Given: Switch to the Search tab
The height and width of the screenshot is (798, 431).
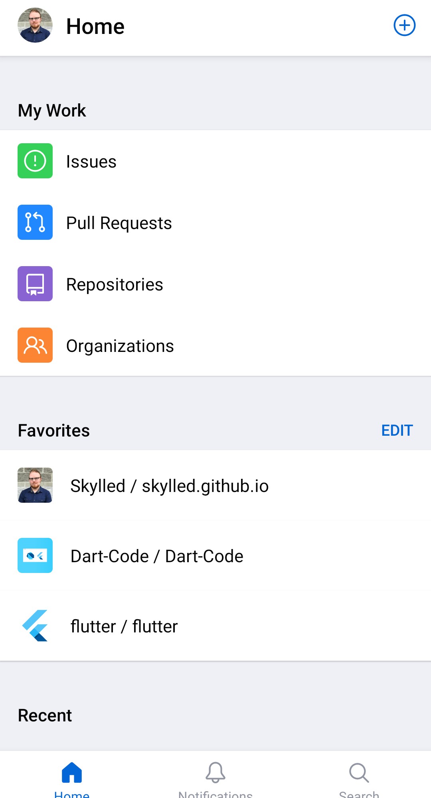Looking at the screenshot, I should (359, 778).
